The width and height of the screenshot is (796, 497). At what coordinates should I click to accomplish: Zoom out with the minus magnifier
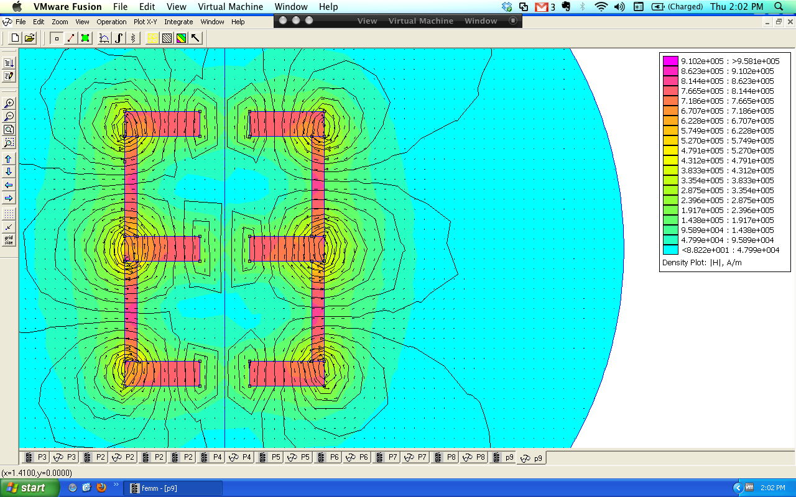point(9,116)
